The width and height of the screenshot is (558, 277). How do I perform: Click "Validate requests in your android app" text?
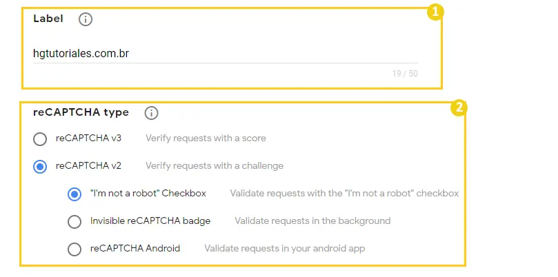285,249
